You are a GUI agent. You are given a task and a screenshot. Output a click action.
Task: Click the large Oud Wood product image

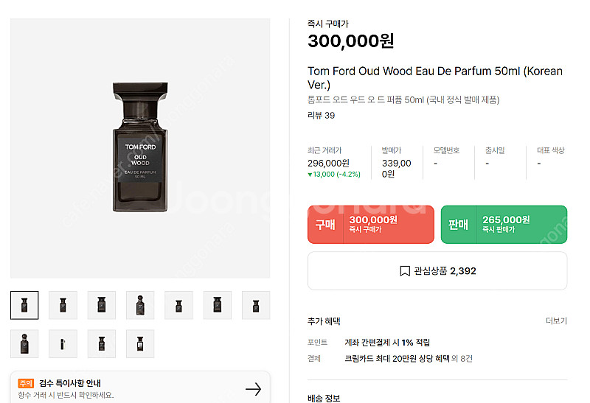[x=140, y=147]
